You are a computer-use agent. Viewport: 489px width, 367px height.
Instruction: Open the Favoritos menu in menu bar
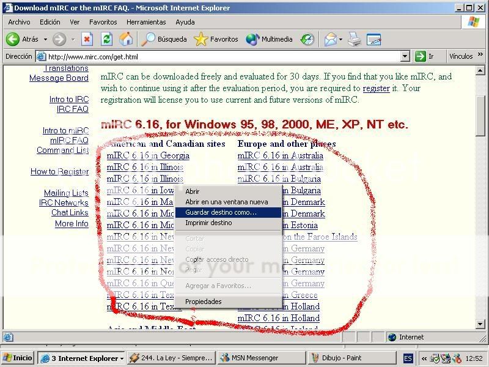(x=103, y=22)
